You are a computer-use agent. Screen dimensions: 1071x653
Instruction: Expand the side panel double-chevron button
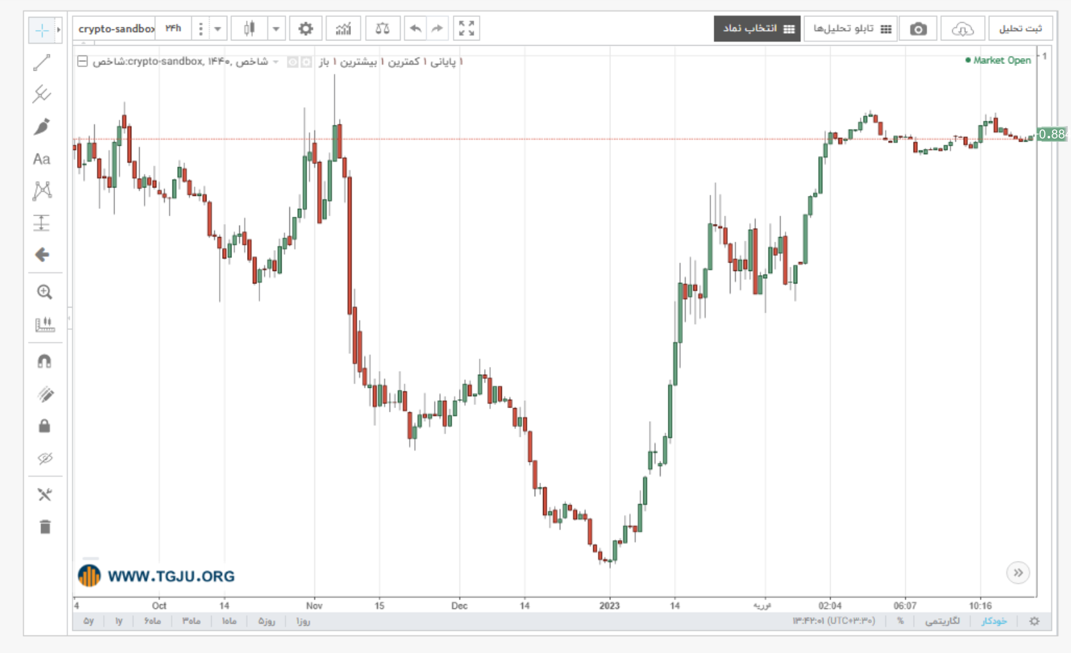click(1018, 573)
